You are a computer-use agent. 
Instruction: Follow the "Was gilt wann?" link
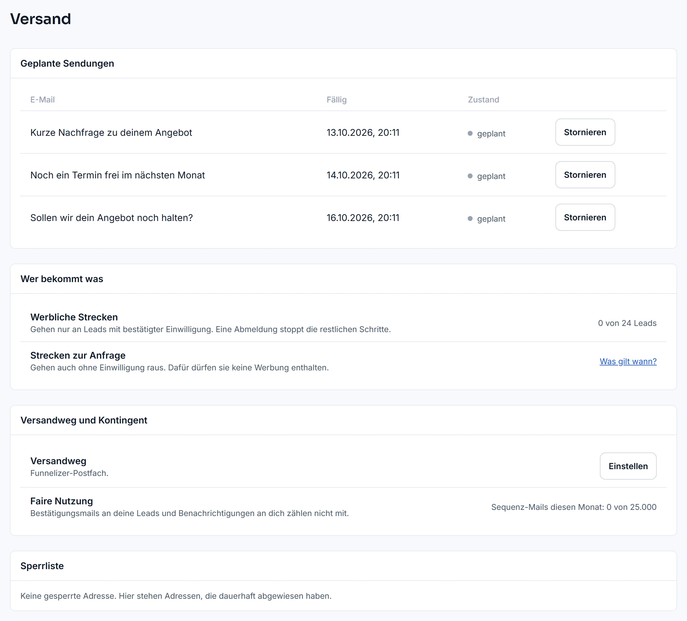(x=628, y=361)
